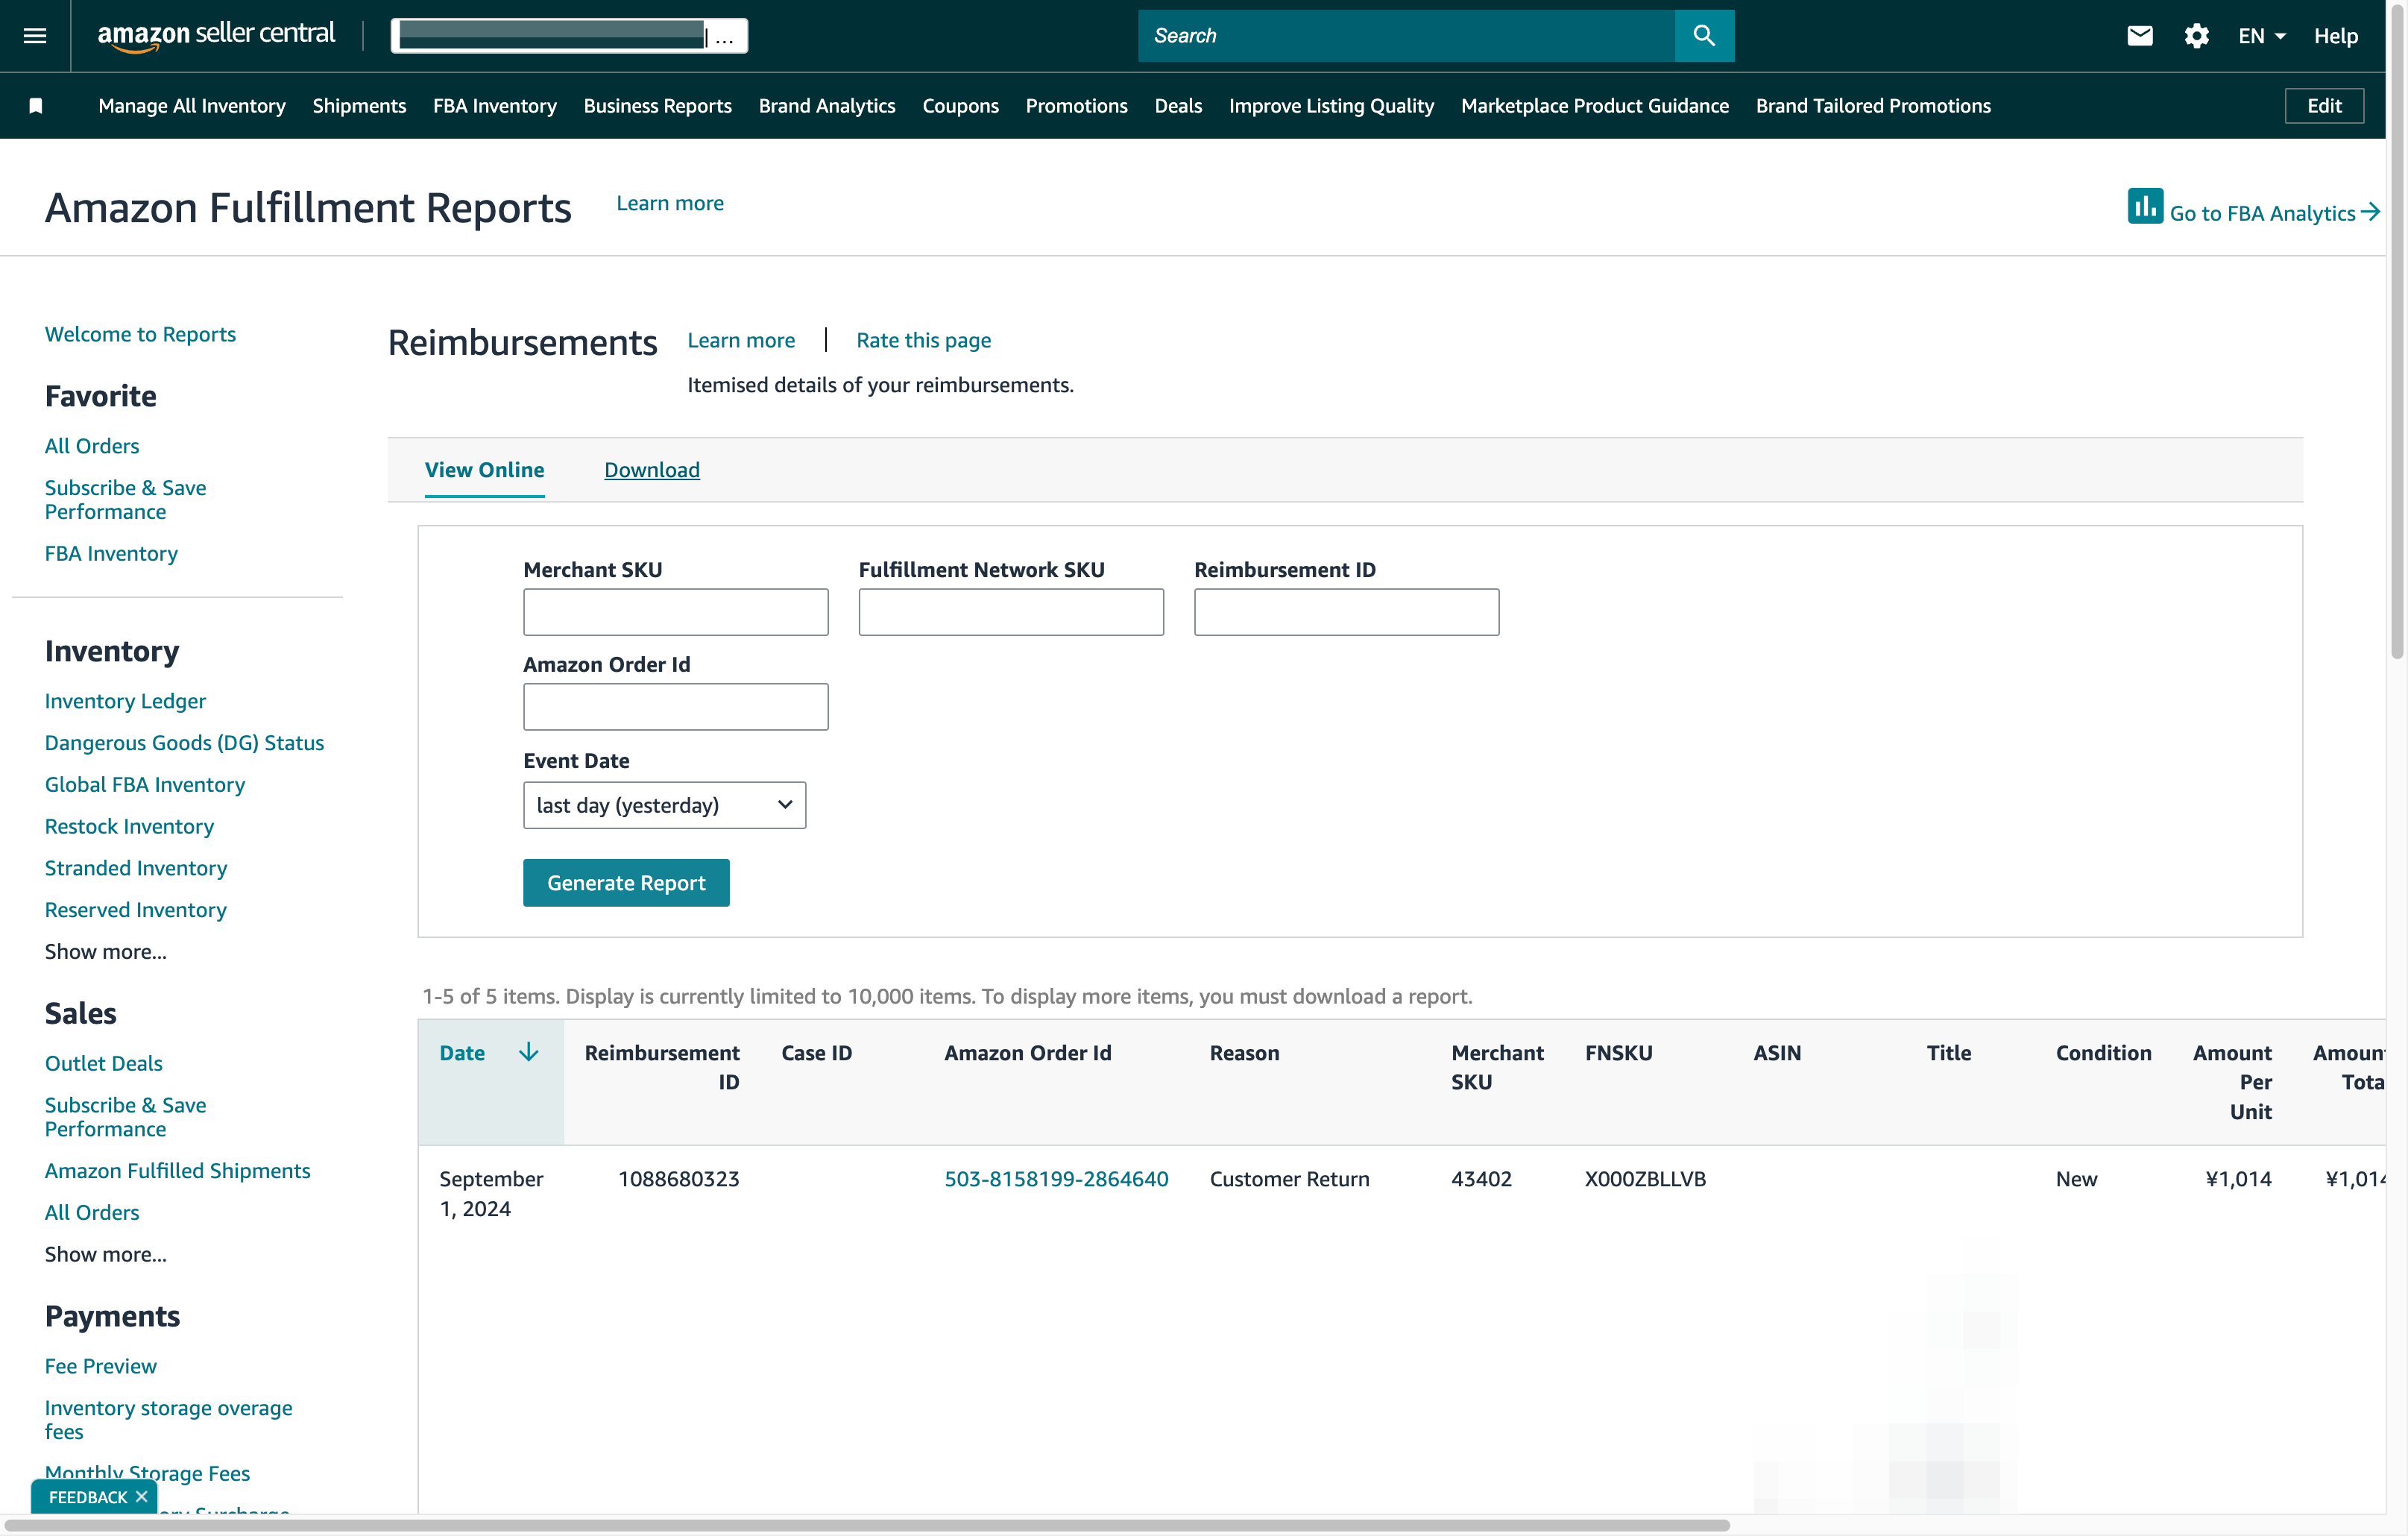The width and height of the screenshot is (2408, 1536).
Task: Open Reserved Inventory report
Action: coord(136,910)
